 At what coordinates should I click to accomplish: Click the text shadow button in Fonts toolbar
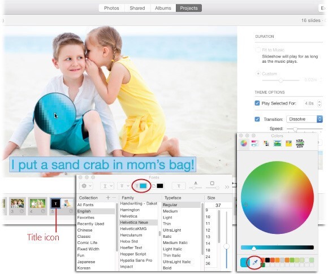coord(179,186)
